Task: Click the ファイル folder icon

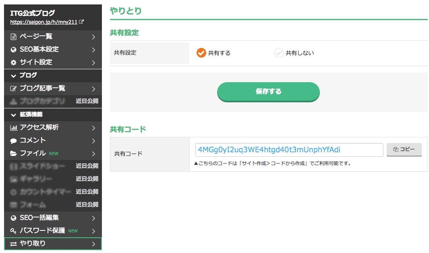Action: coord(13,153)
